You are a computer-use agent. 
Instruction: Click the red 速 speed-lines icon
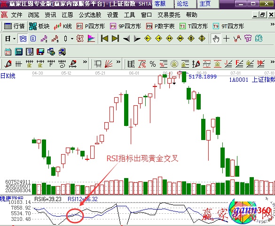(260, 64)
